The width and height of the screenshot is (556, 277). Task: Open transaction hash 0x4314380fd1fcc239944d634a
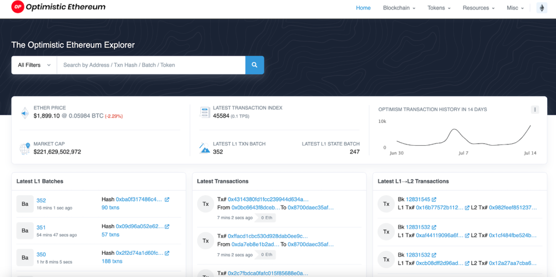268,199
